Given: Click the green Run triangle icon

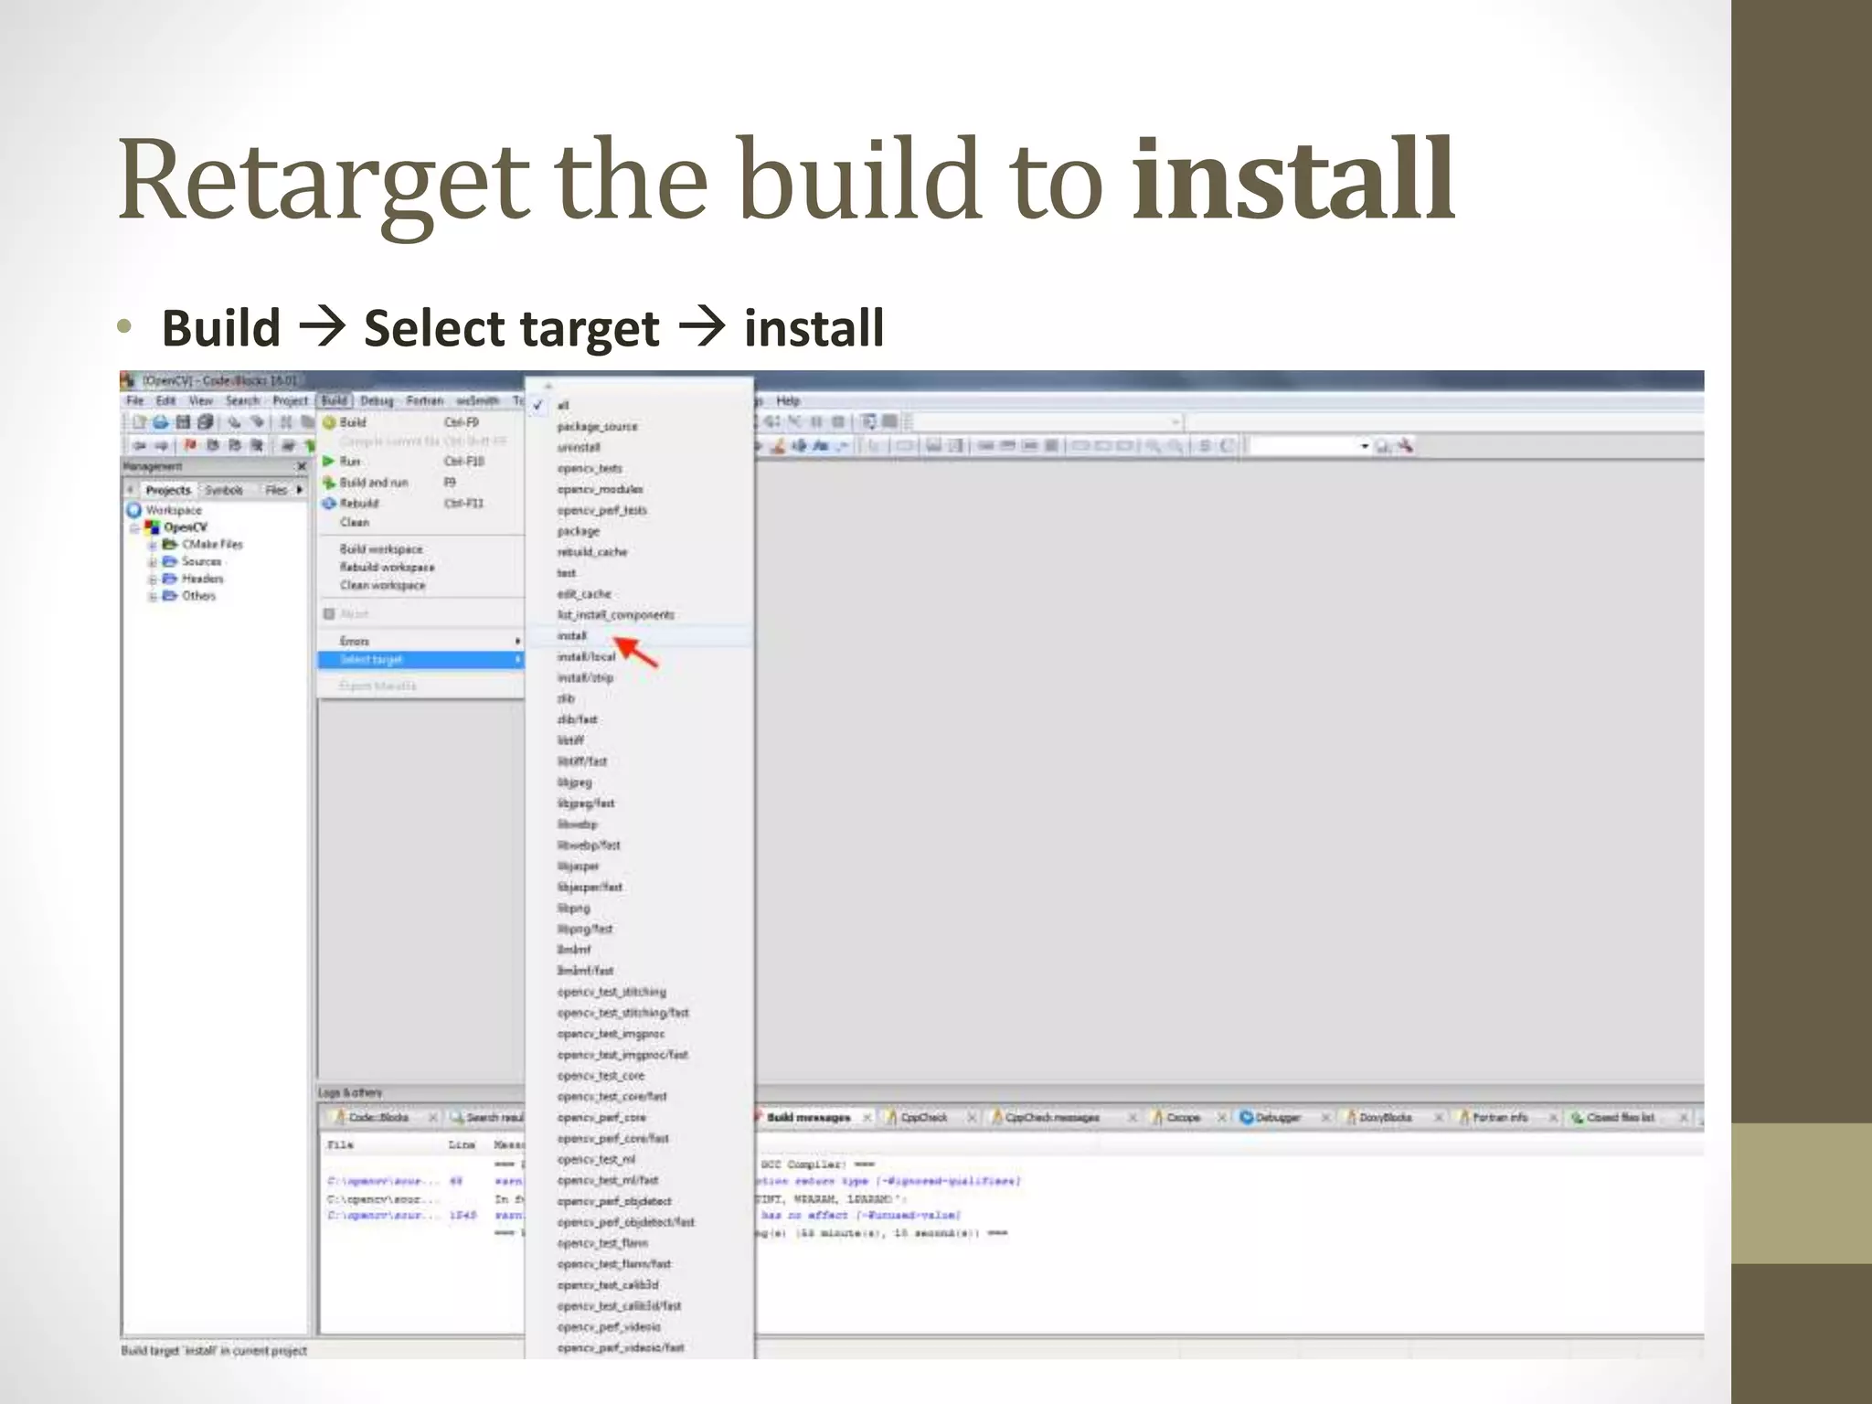Looking at the screenshot, I should [329, 462].
